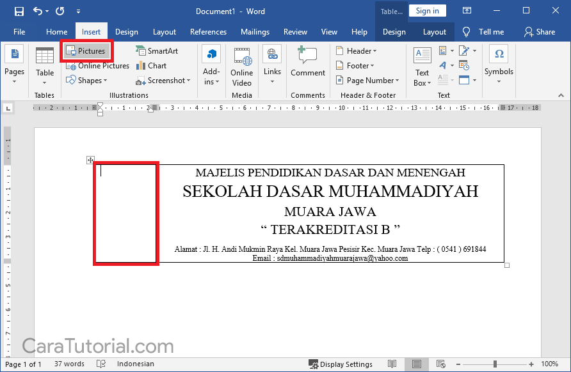571x372 pixels.
Task: Open the Review tab
Action: 295,32
